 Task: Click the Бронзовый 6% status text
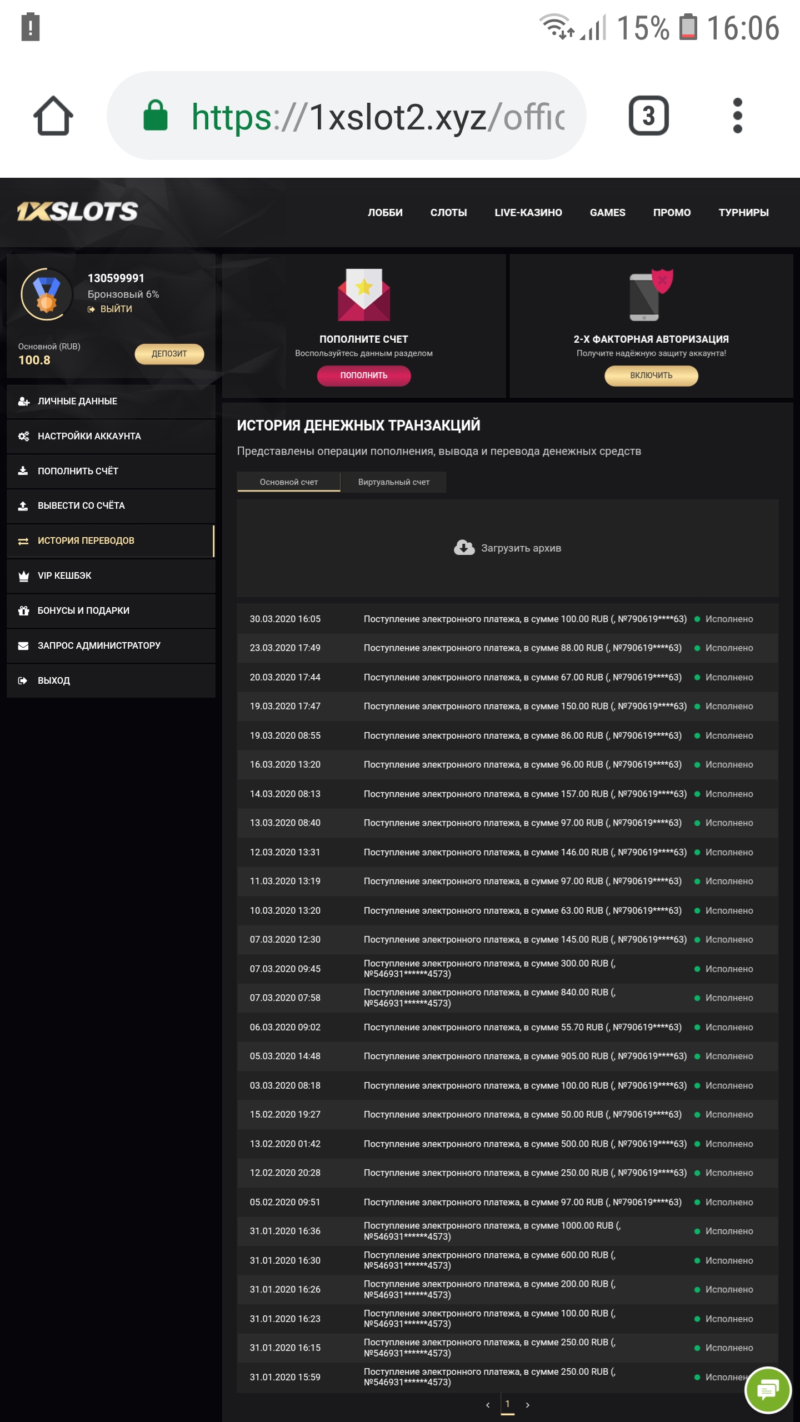[x=123, y=294]
